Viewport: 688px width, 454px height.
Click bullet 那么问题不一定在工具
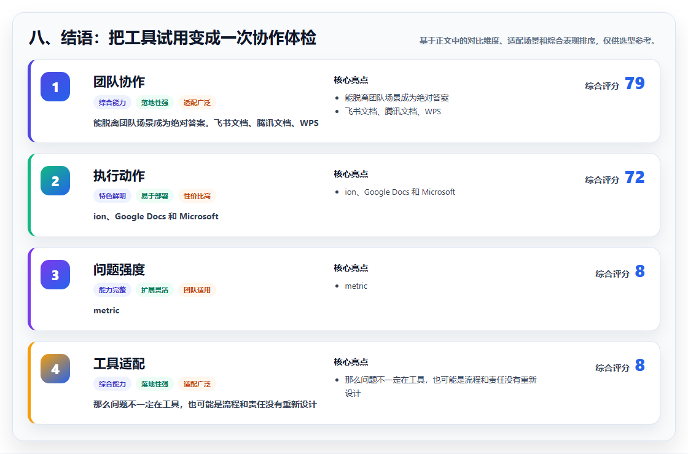[x=440, y=386]
